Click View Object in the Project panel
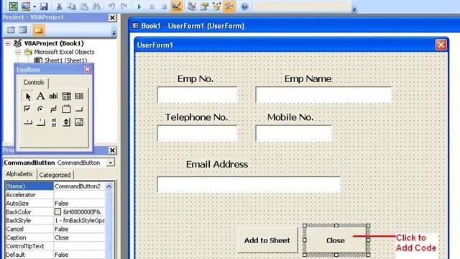 point(23,30)
